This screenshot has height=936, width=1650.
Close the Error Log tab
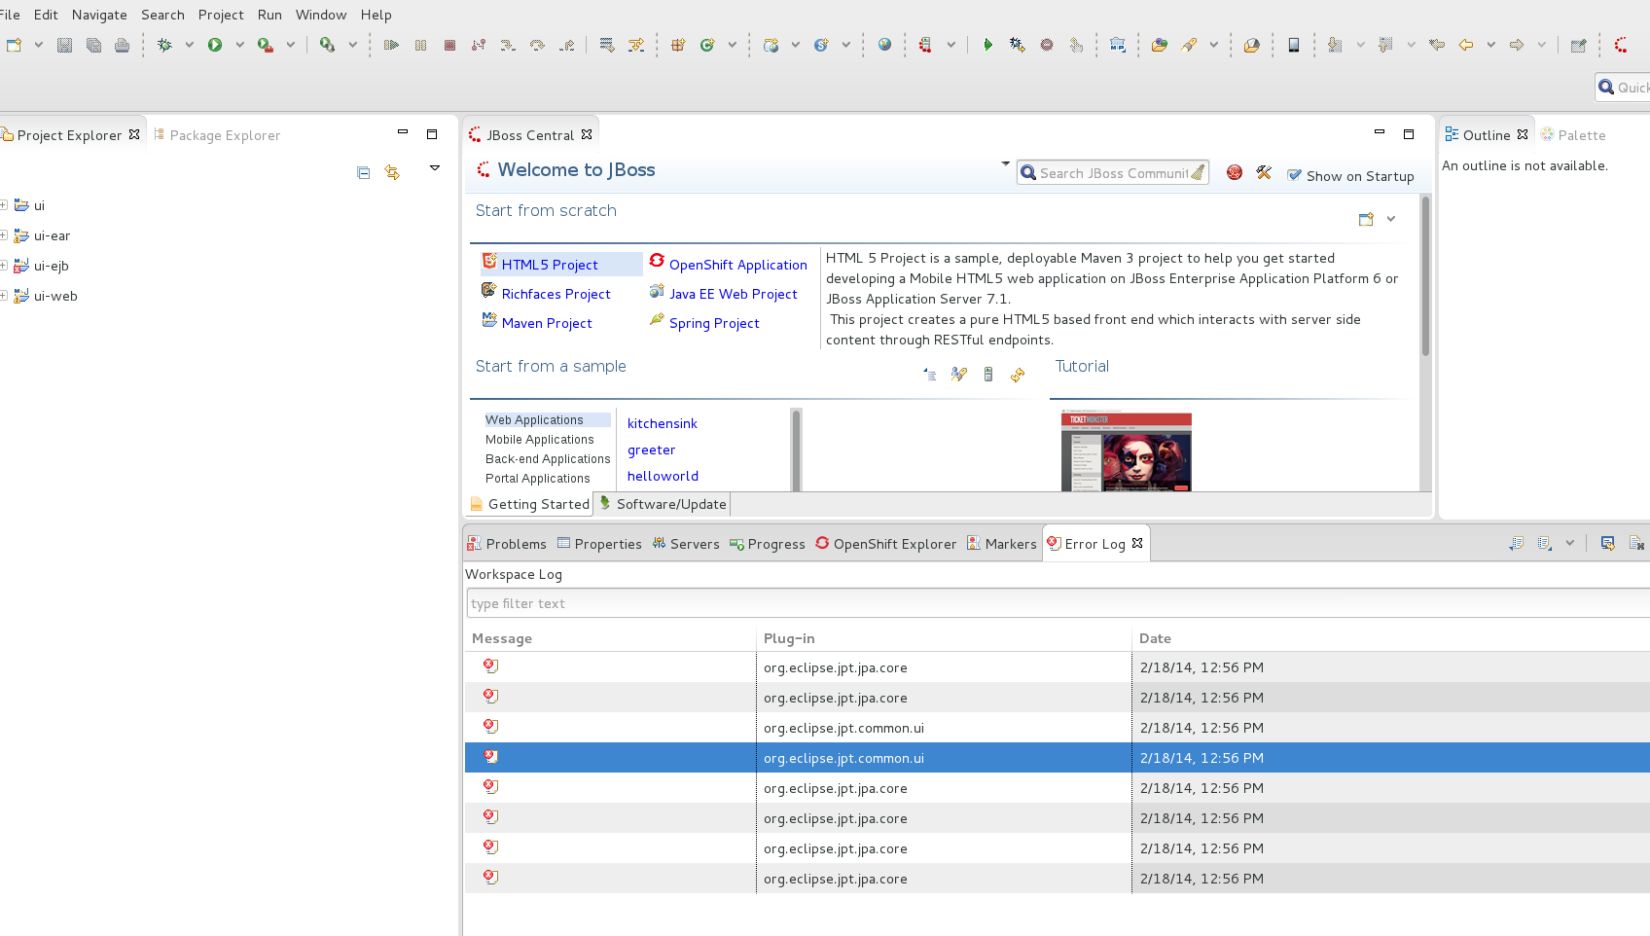(x=1137, y=543)
